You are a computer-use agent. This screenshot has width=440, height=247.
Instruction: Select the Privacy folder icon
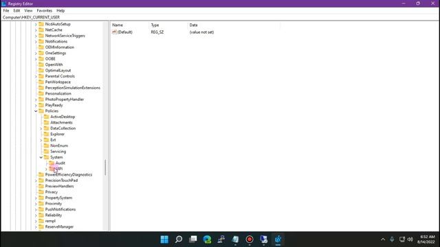tap(41, 192)
